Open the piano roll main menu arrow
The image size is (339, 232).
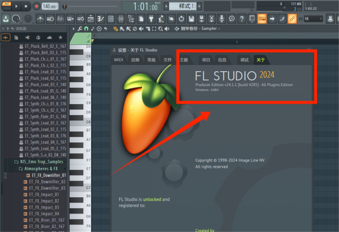(x=73, y=28)
